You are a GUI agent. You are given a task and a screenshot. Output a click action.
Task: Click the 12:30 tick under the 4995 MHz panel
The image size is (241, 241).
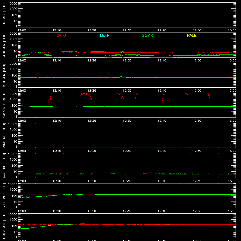click(x=127, y=181)
